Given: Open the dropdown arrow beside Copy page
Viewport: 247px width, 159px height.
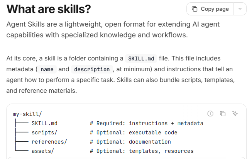Looking at the screenshot, I should [239, 9].
